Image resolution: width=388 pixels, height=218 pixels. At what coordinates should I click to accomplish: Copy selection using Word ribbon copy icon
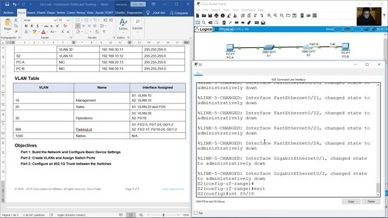tap(16, 25)
